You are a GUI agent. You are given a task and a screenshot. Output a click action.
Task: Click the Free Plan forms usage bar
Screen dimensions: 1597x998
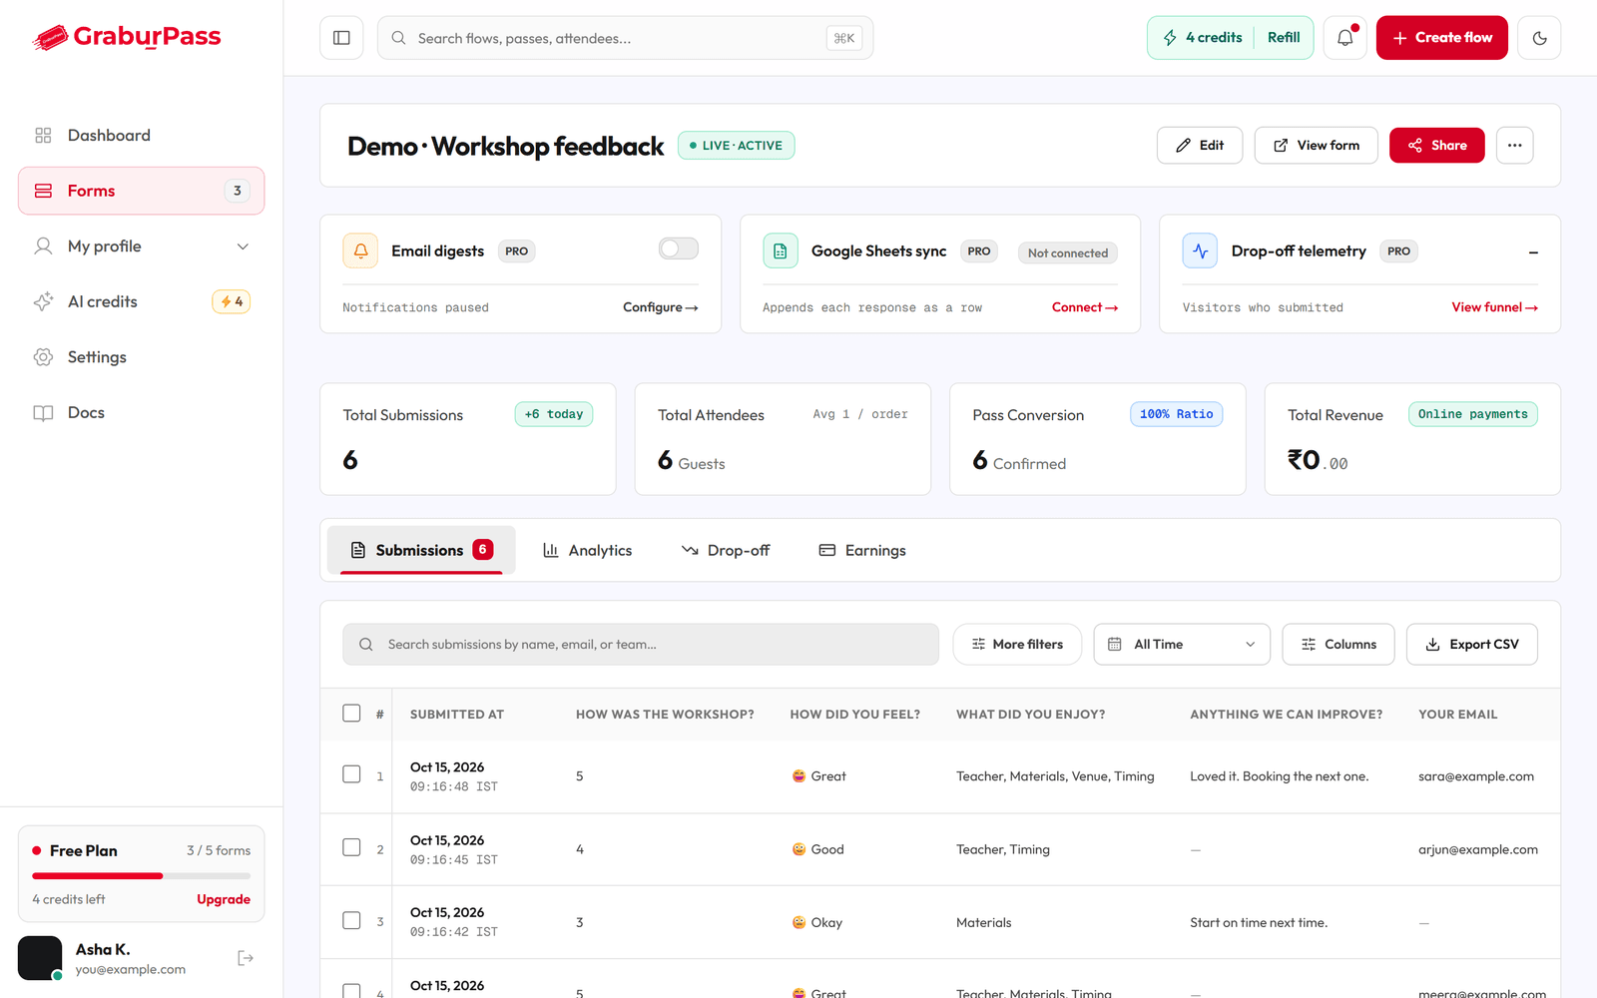pyautogui.click(x=142, y=876)
